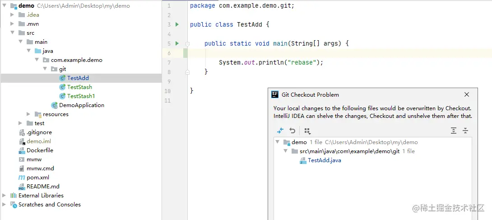Viewport: 492px width, 220px height.
Task: Click the markdown icon beside README.md
Action: pos(22,187)
